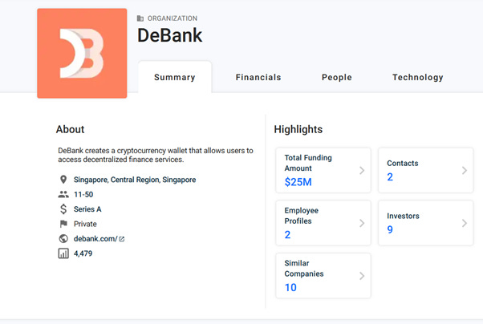Expand the Investors card chevron
483x324 pixels.
click(465, 223)
